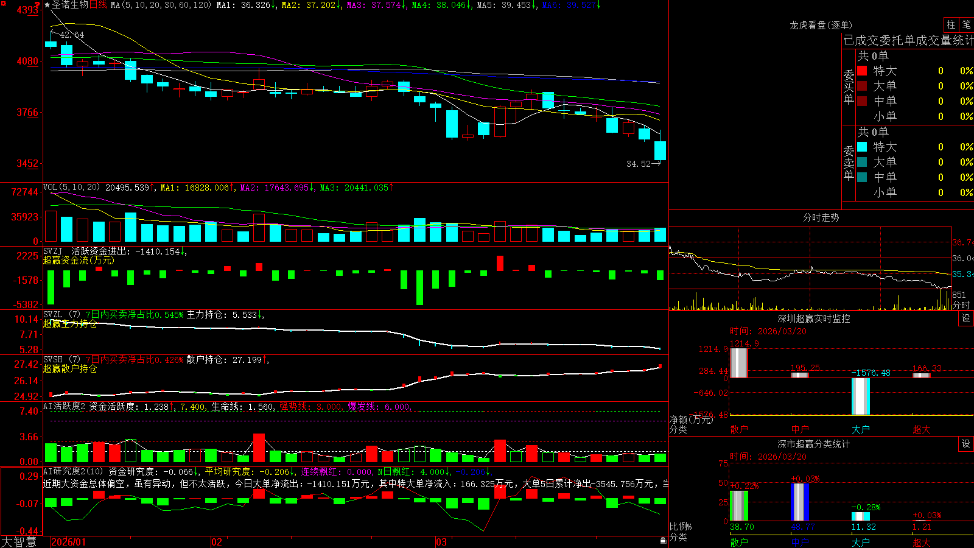
Task: Click the 已成交委托单成交量统计 header
Action: (908, 40)
